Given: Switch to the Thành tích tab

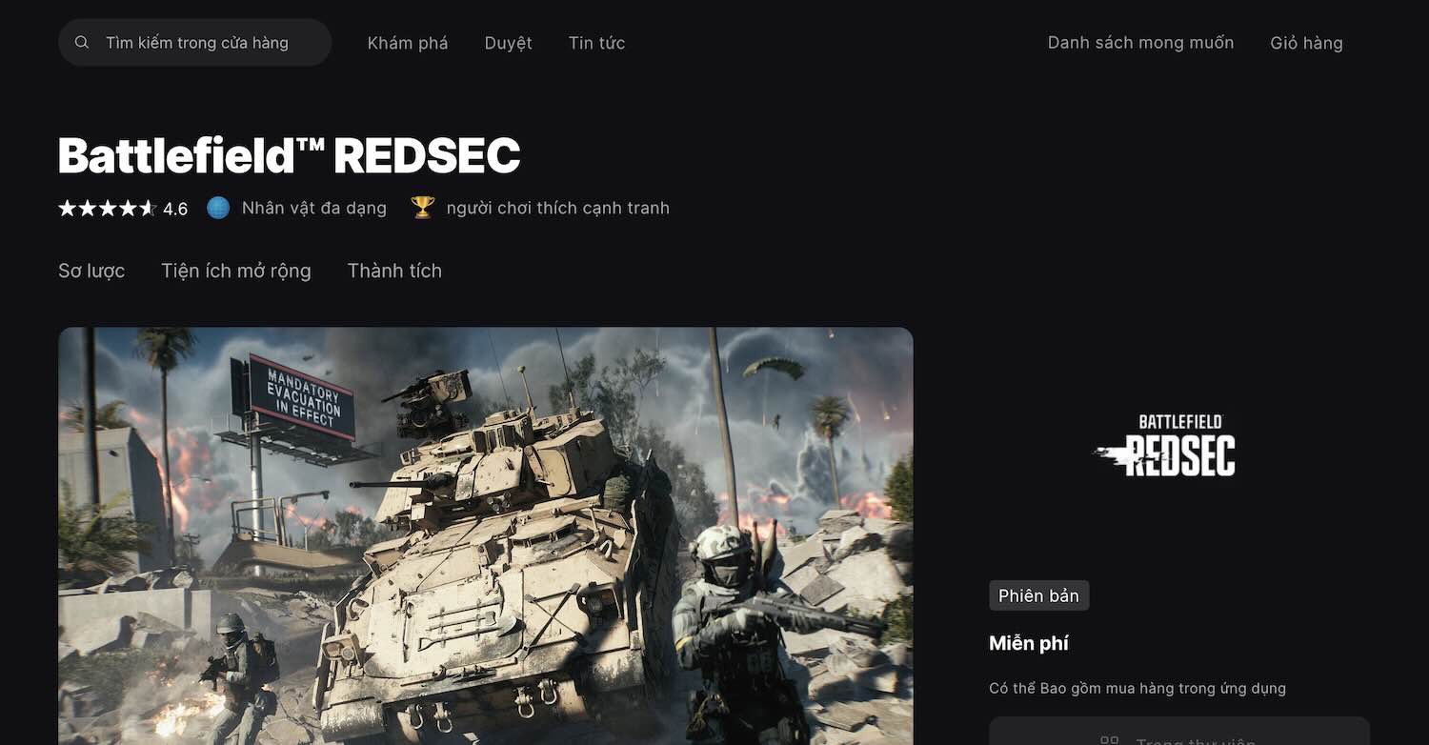Looking at the screenshot, I should tap(394, 271).
